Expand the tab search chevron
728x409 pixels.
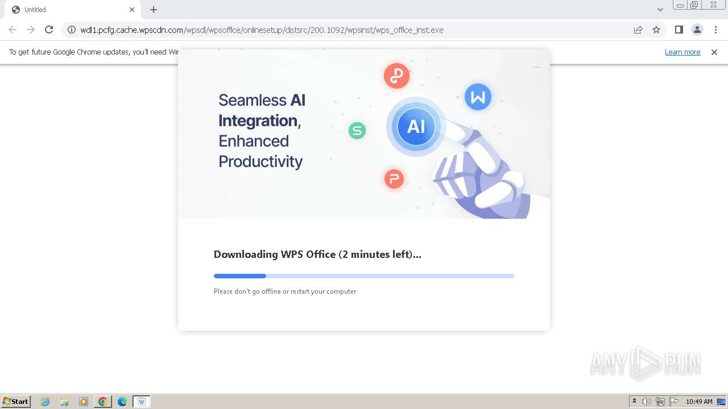(x=660, y=10)
